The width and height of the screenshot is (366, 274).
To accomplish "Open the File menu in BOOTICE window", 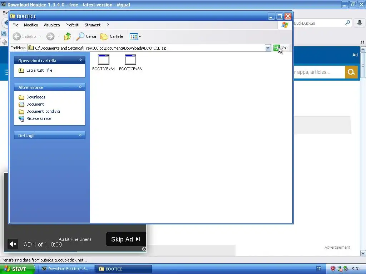I will [x=15, y=25].
